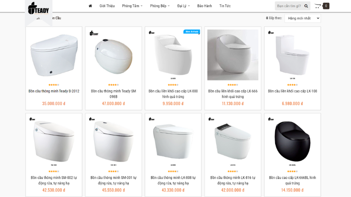Viewport: 351px width, 197px height.
Task: Click the search magnifier icon
Action: pos(306,6)
